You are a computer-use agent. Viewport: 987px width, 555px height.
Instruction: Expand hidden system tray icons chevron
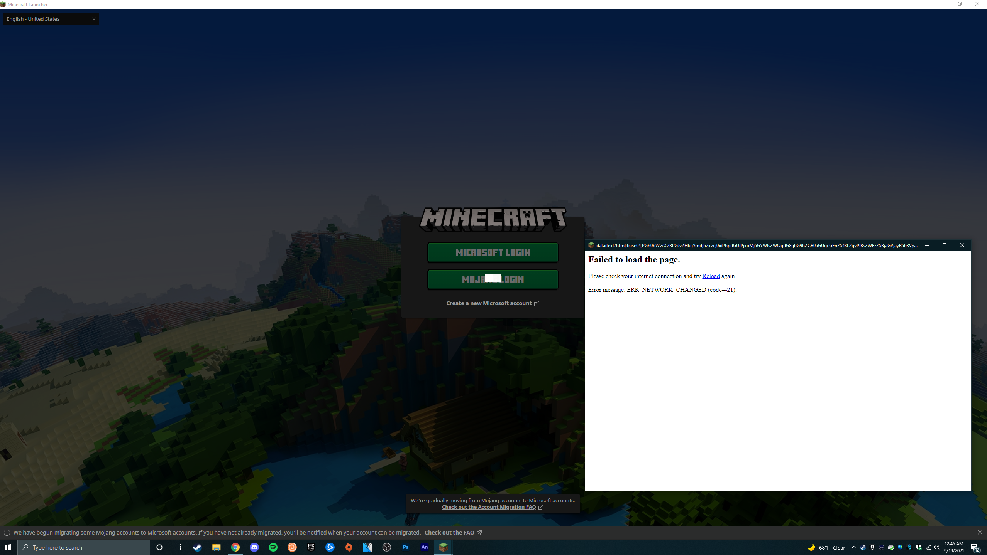pyautogui.click(x=853, y=547)
